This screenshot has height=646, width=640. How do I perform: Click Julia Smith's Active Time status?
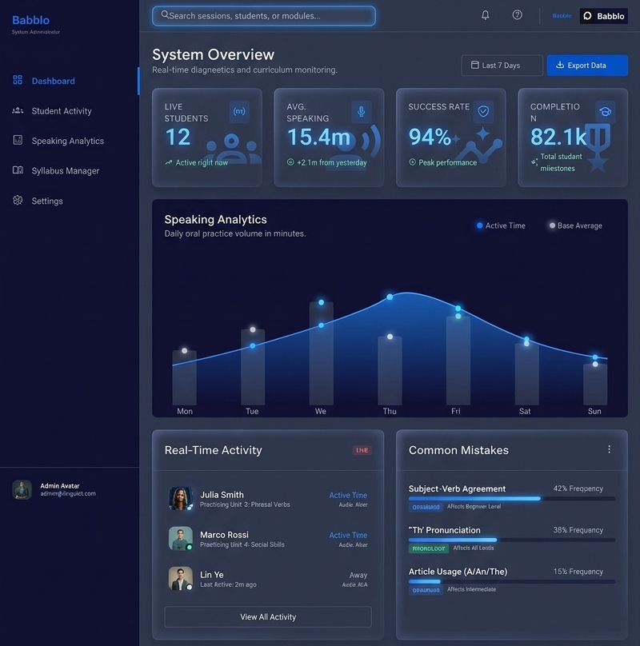[348, 495]
